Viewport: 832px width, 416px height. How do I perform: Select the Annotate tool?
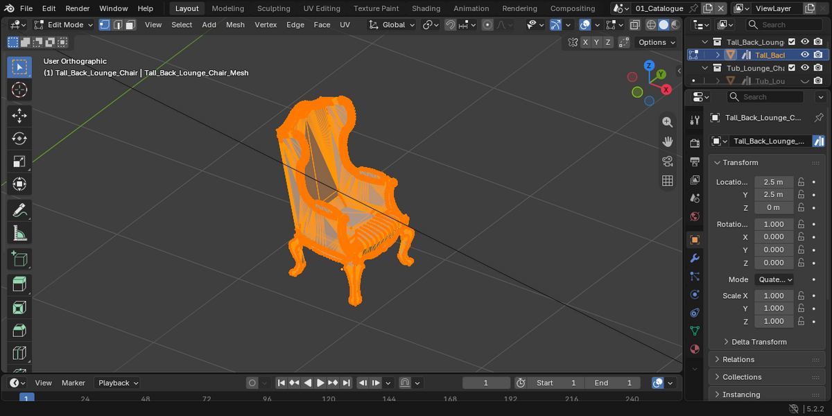19,210
